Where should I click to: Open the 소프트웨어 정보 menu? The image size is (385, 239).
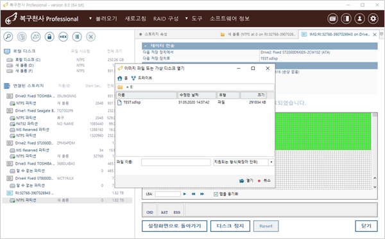[x=230, y=19]
